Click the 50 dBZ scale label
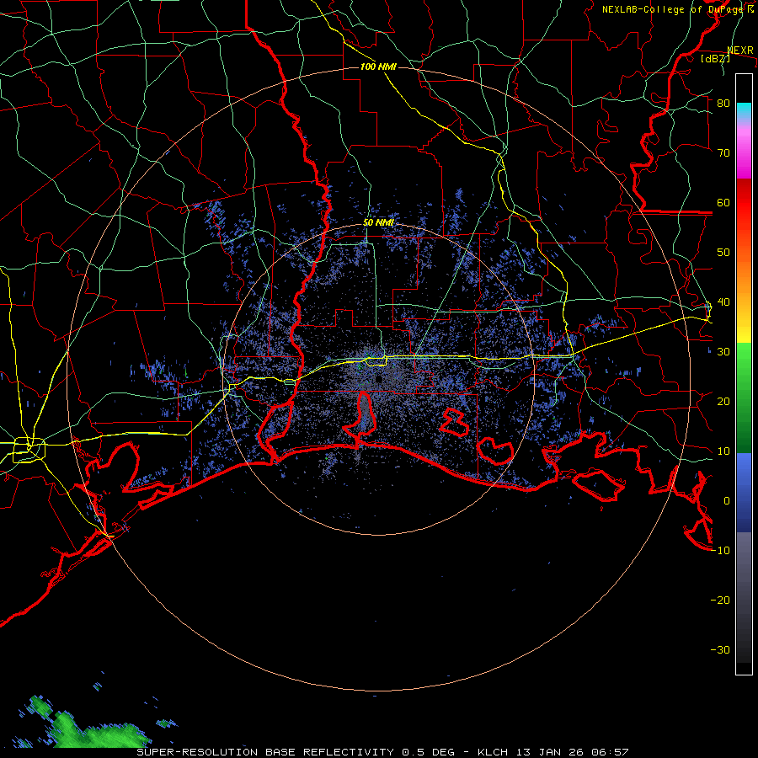Image resolution: width=758 pixels, height=758 pixels. (723, 253)
